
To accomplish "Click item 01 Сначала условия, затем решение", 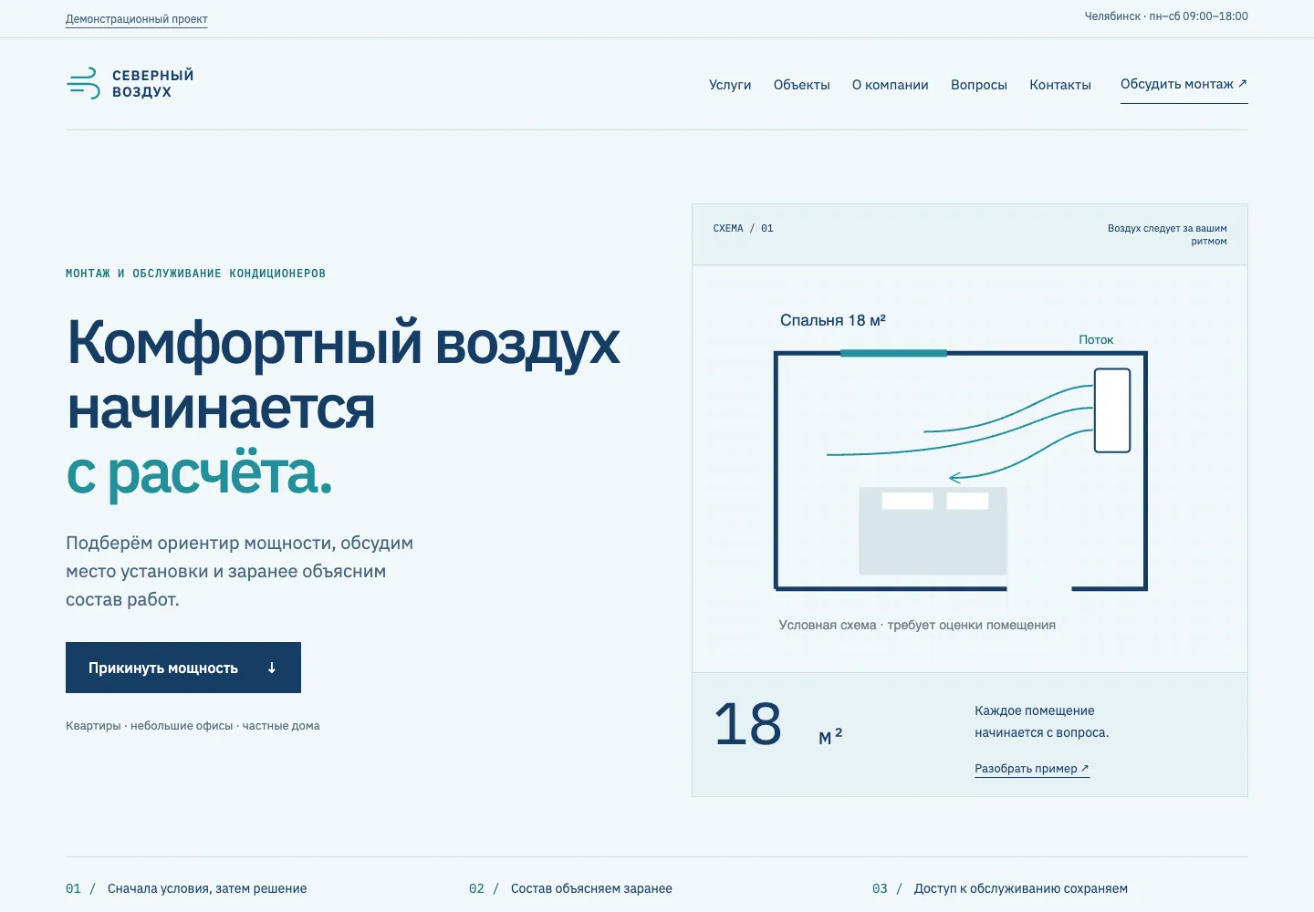I will pos(186,888).
